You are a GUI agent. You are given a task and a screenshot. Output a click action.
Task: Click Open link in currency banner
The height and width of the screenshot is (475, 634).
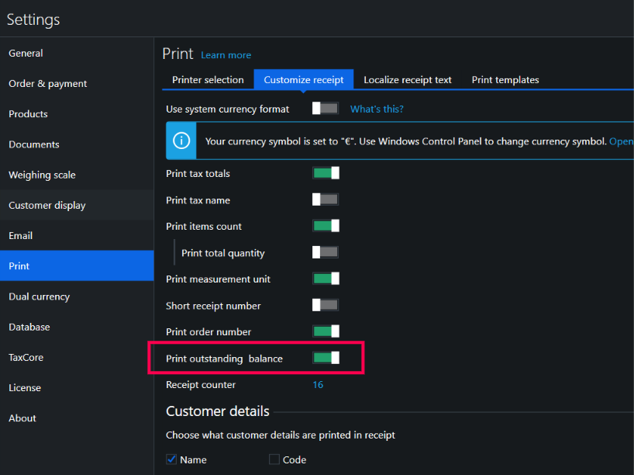622,141
